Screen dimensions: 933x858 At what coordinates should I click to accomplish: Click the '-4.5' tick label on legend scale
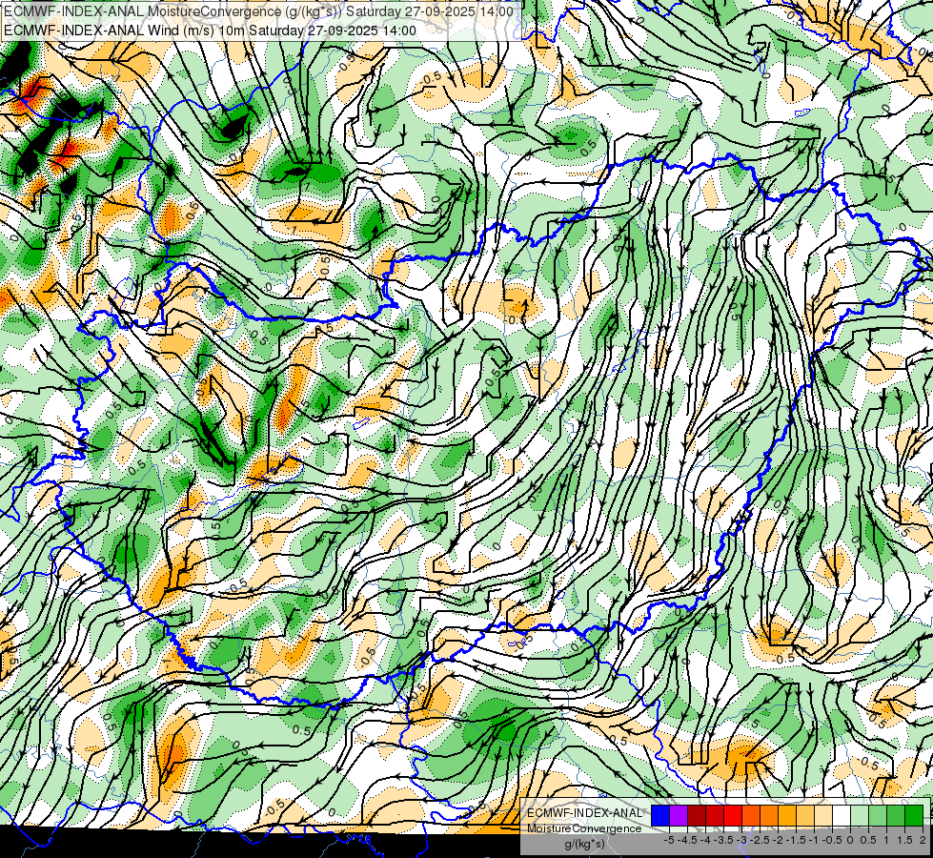pos(688,840)
